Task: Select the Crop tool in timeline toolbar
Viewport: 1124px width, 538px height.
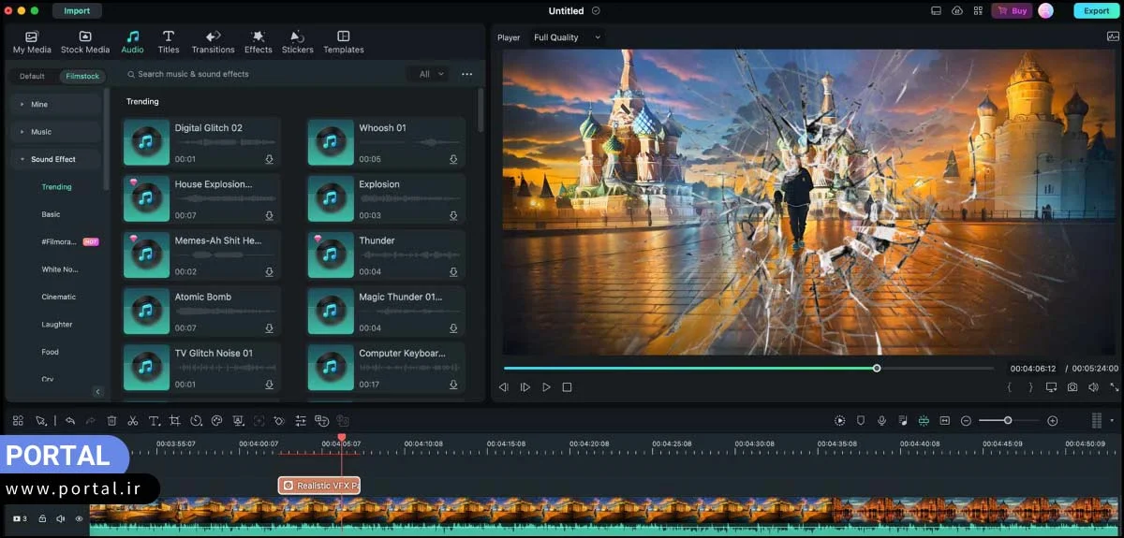Action: (175, 421)
